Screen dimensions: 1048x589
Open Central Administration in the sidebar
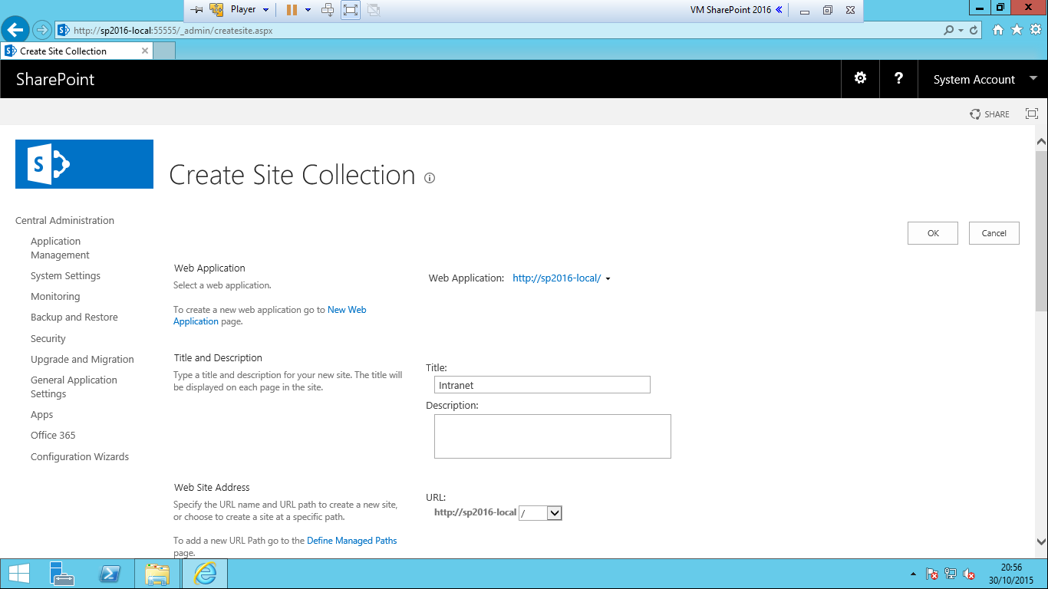coord(64,220)
